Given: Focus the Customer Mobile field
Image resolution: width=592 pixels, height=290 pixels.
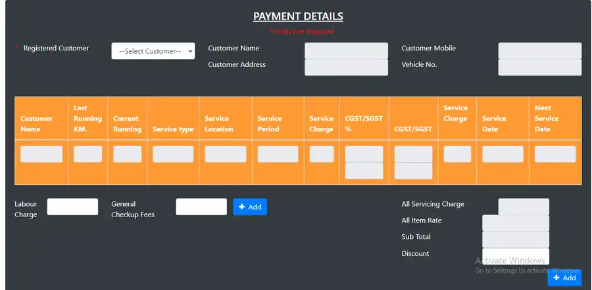Looking at the screenshot, I should (x=539, y=51).
